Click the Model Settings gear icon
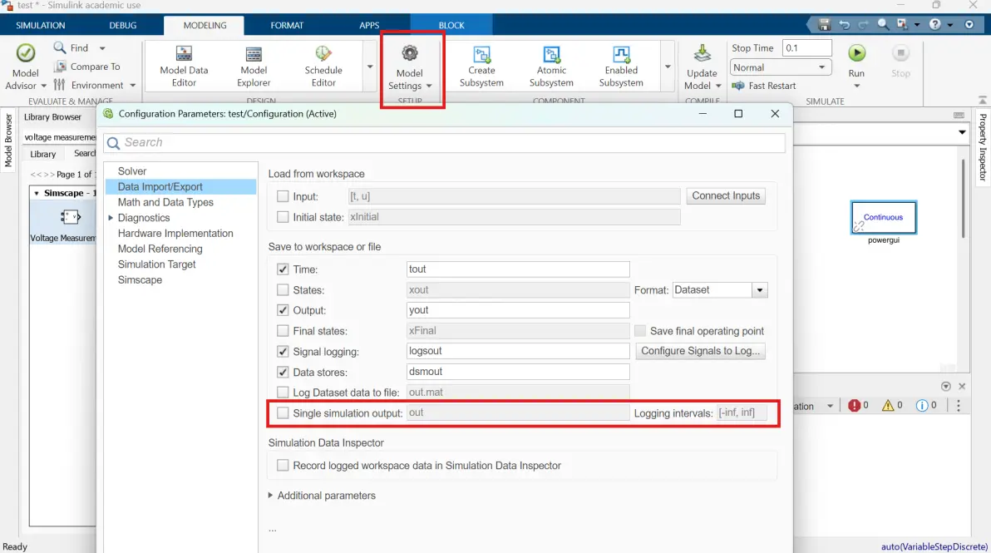Image resolution: width=991 pixels, height=553 pixels. [x=410, y=54]
